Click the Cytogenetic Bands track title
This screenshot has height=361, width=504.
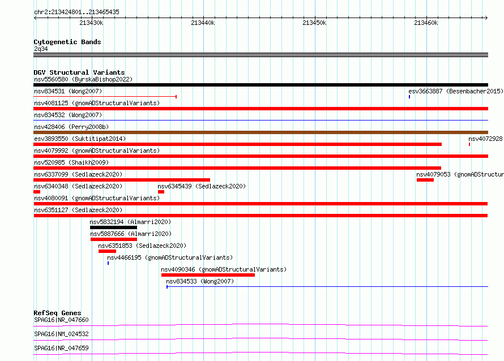[67, 42]
